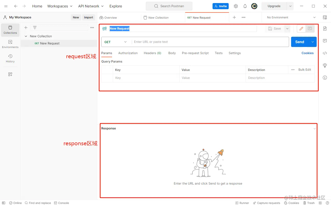Toggle the two-pane view layout icon

click(320, 203)
